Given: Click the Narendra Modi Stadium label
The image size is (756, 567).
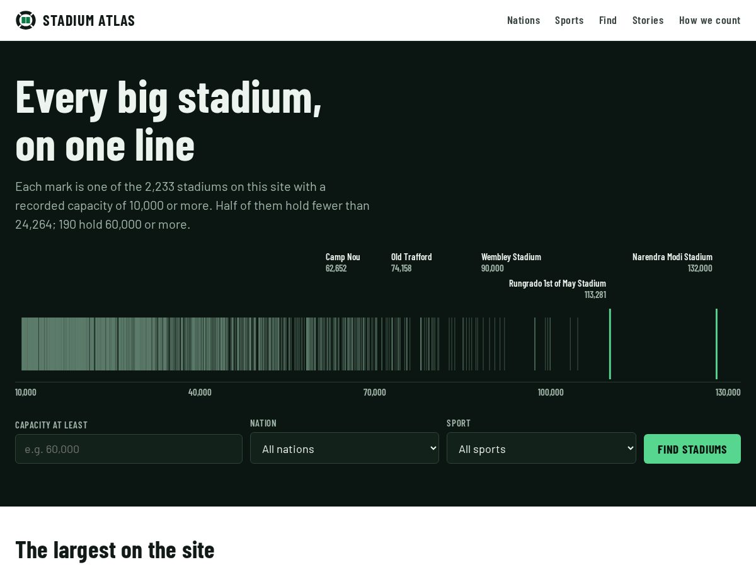Looking at the screenshot, I should tap(672, 256).
